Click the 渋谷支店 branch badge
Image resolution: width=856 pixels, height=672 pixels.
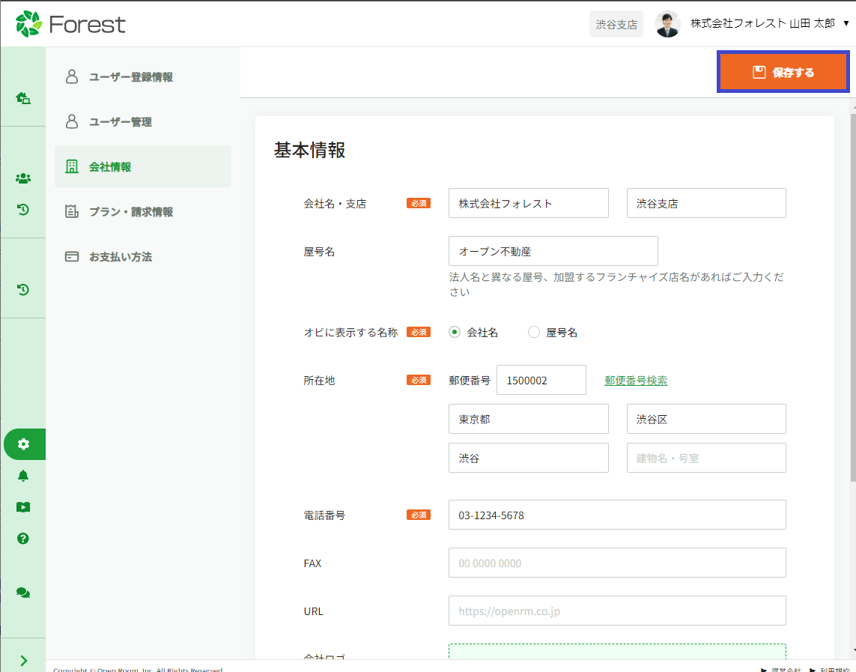click(616, 24)
